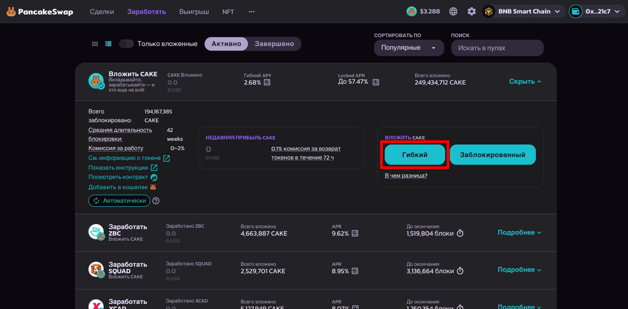Open См. информацию о токене link

click(125, 158)
